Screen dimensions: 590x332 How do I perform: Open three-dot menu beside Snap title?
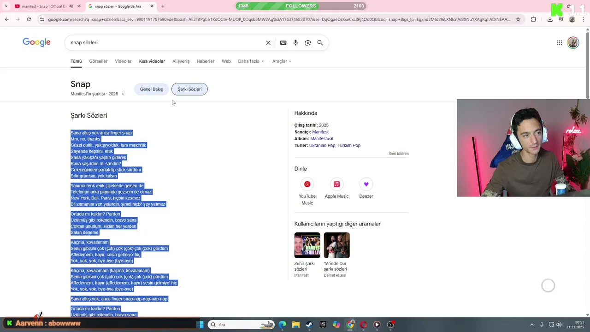tap(123, 94)
